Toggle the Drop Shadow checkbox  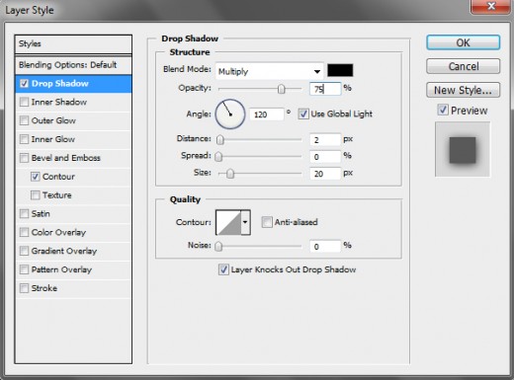pos(24,84)
